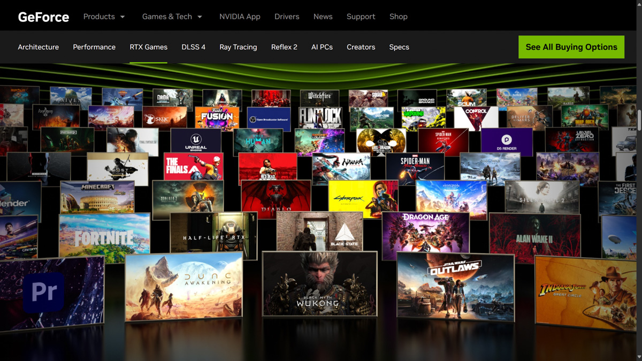Click the Indiana Jones Great Circle card
This screenshot has width=642, height=361.
[585, 293]
